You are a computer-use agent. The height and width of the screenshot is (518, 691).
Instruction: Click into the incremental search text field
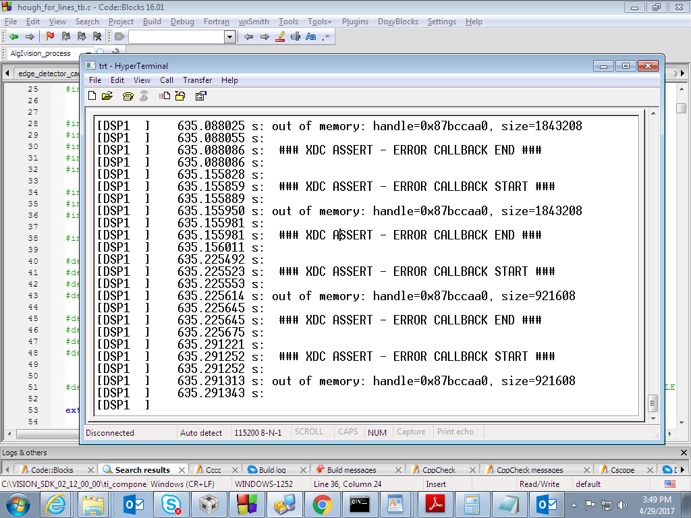click(177, 37)
